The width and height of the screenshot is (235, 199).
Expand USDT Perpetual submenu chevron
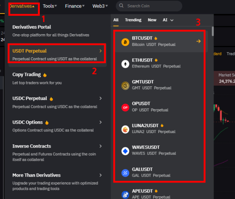click(x=100, y=51)
